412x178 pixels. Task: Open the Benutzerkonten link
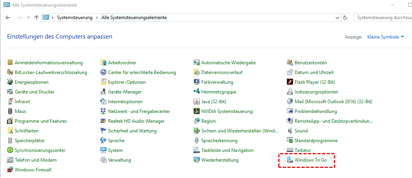tap(311, 63)
